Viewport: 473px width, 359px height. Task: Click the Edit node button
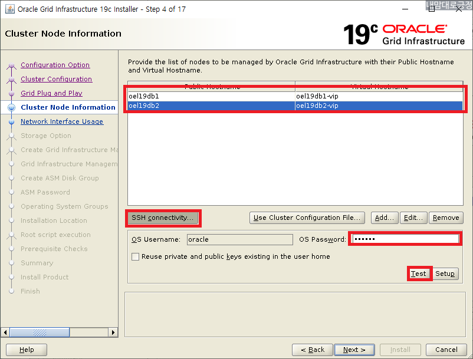coord(413,218)
